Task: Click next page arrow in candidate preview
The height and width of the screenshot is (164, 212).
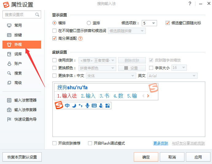Action: click(148, 96)
